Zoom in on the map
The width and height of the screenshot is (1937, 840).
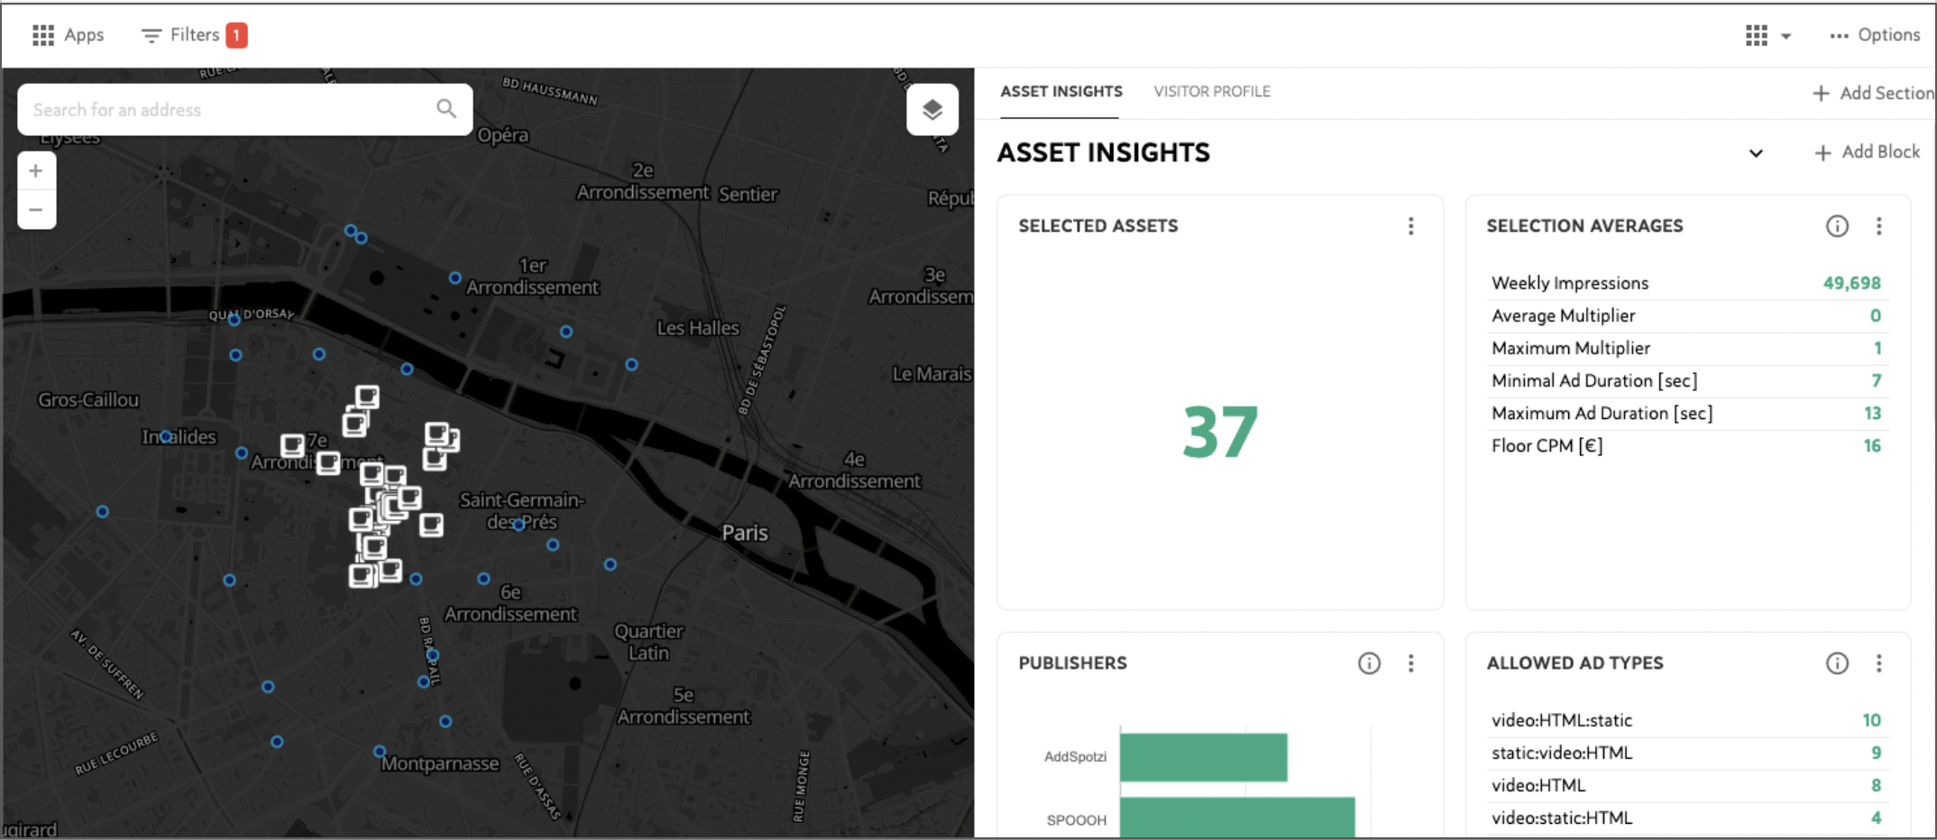(x=36, y=171)
